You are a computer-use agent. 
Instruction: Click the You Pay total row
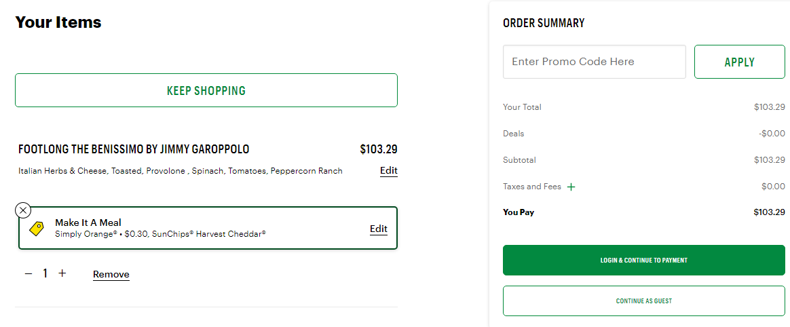tap(644, 212)
